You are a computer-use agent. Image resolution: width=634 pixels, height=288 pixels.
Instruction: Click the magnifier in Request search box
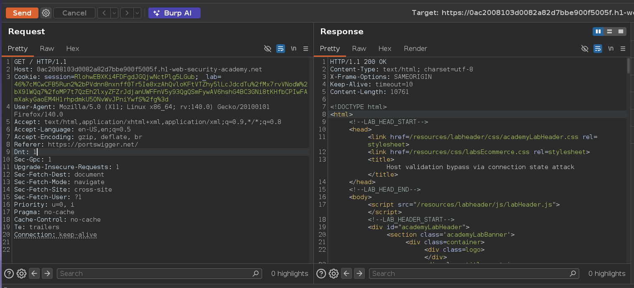coord(255,273)
